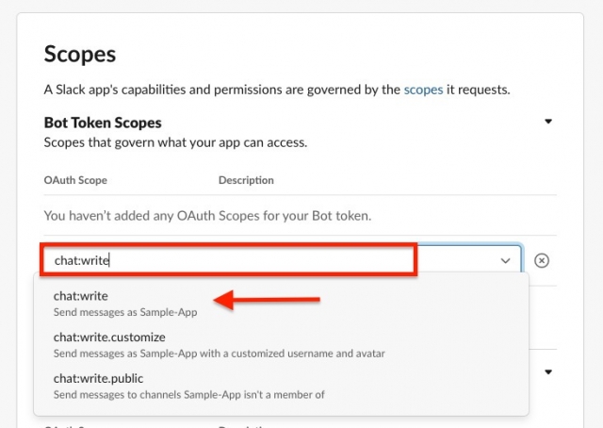This screenshot has height=428, width=603.
Task: Click the "A Slack app's capabilities" intro sentence
Action: (x=277, y=90)
